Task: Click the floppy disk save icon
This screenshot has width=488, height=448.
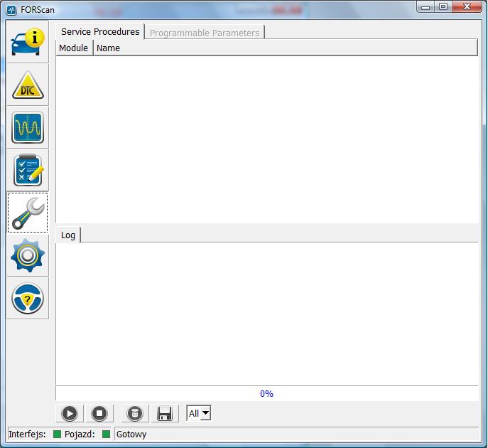Action: click(165, 413)
